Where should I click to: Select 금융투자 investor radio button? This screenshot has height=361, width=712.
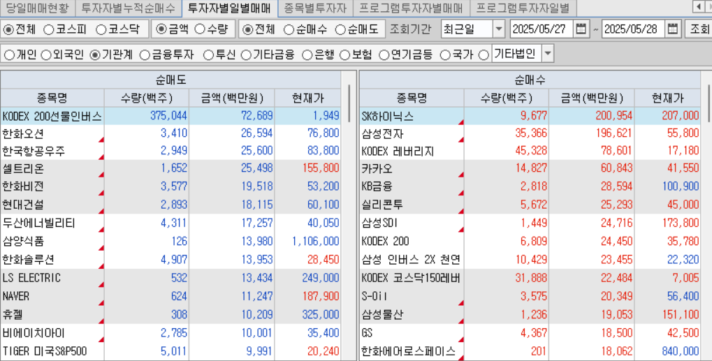[x=145, y=55]
